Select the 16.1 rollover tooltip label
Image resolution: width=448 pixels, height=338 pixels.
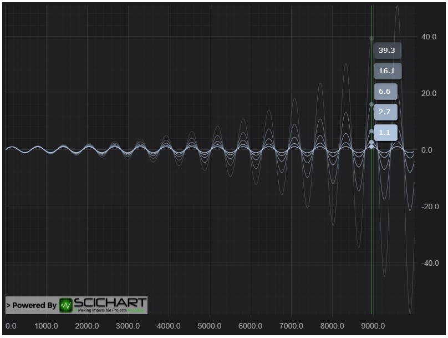(387, 71)
